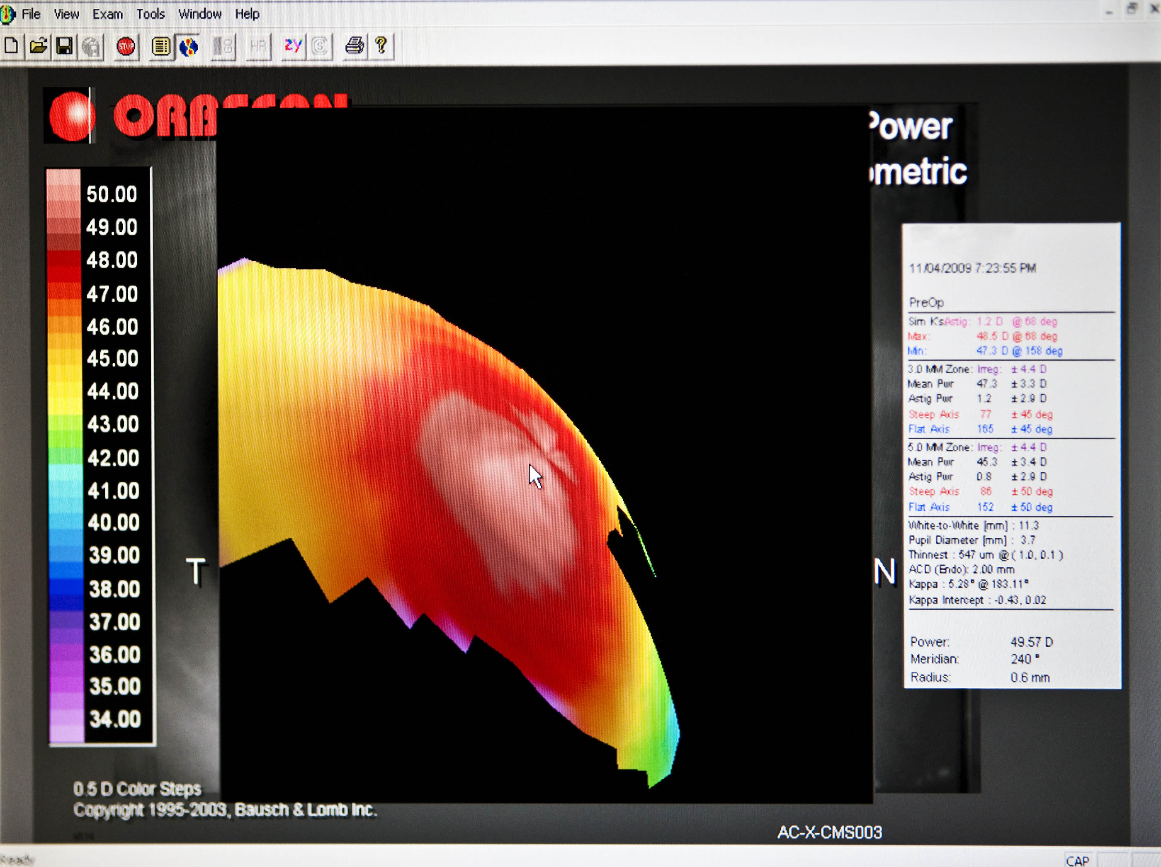
Task: Click the Orbscan application icon in the menu bar
Action: (7, 14)
